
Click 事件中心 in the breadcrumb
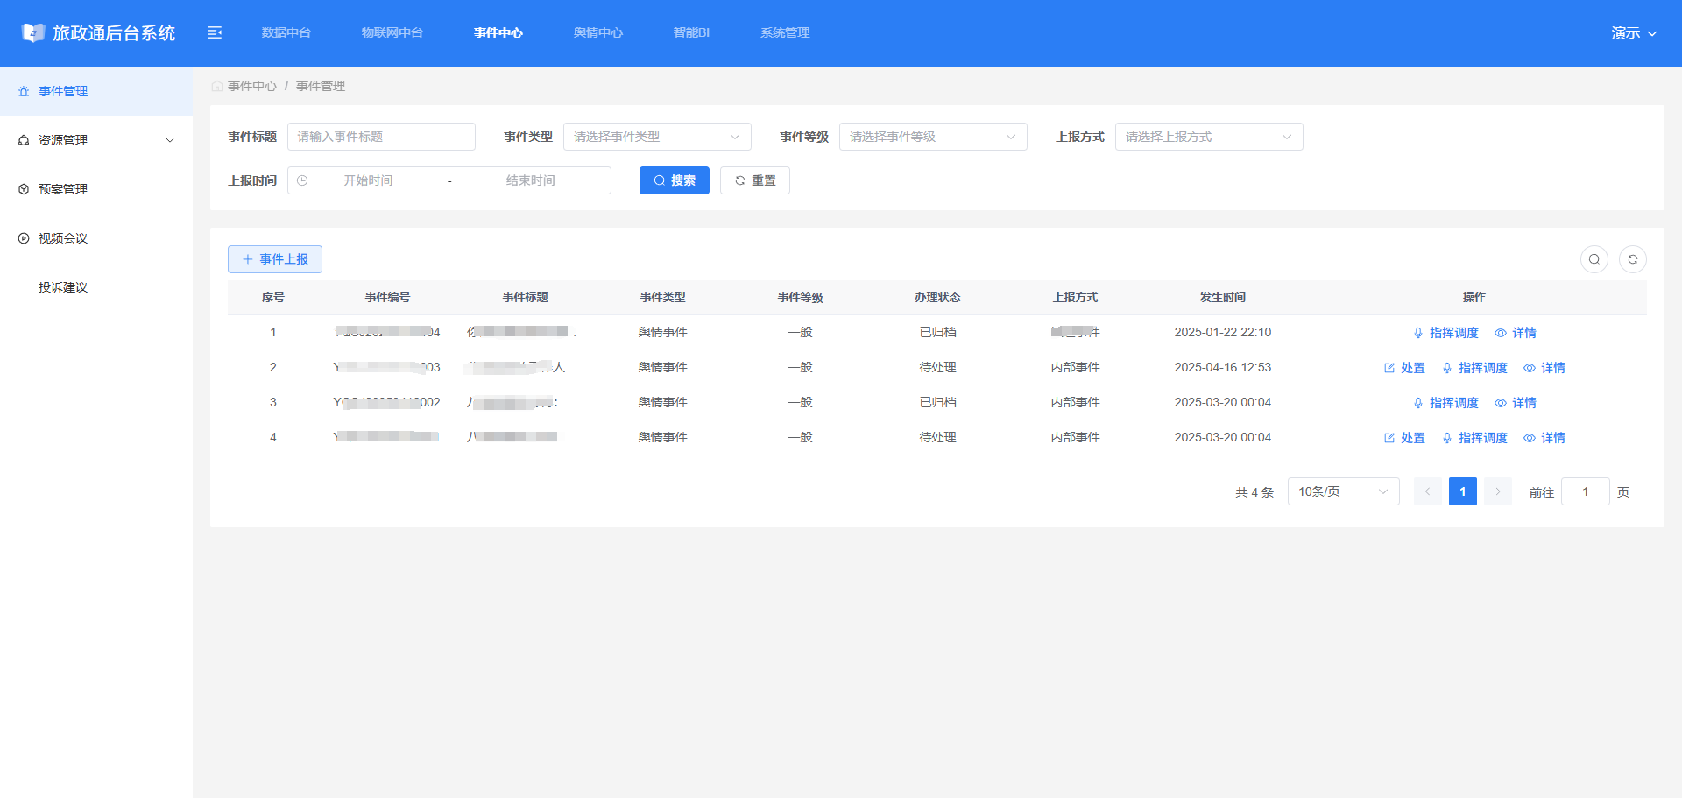pos(252,86)
